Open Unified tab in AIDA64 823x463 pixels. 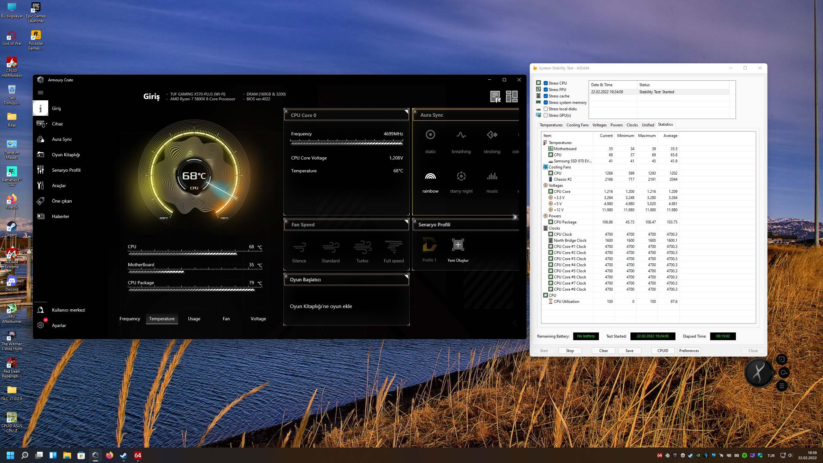point(648,125)
